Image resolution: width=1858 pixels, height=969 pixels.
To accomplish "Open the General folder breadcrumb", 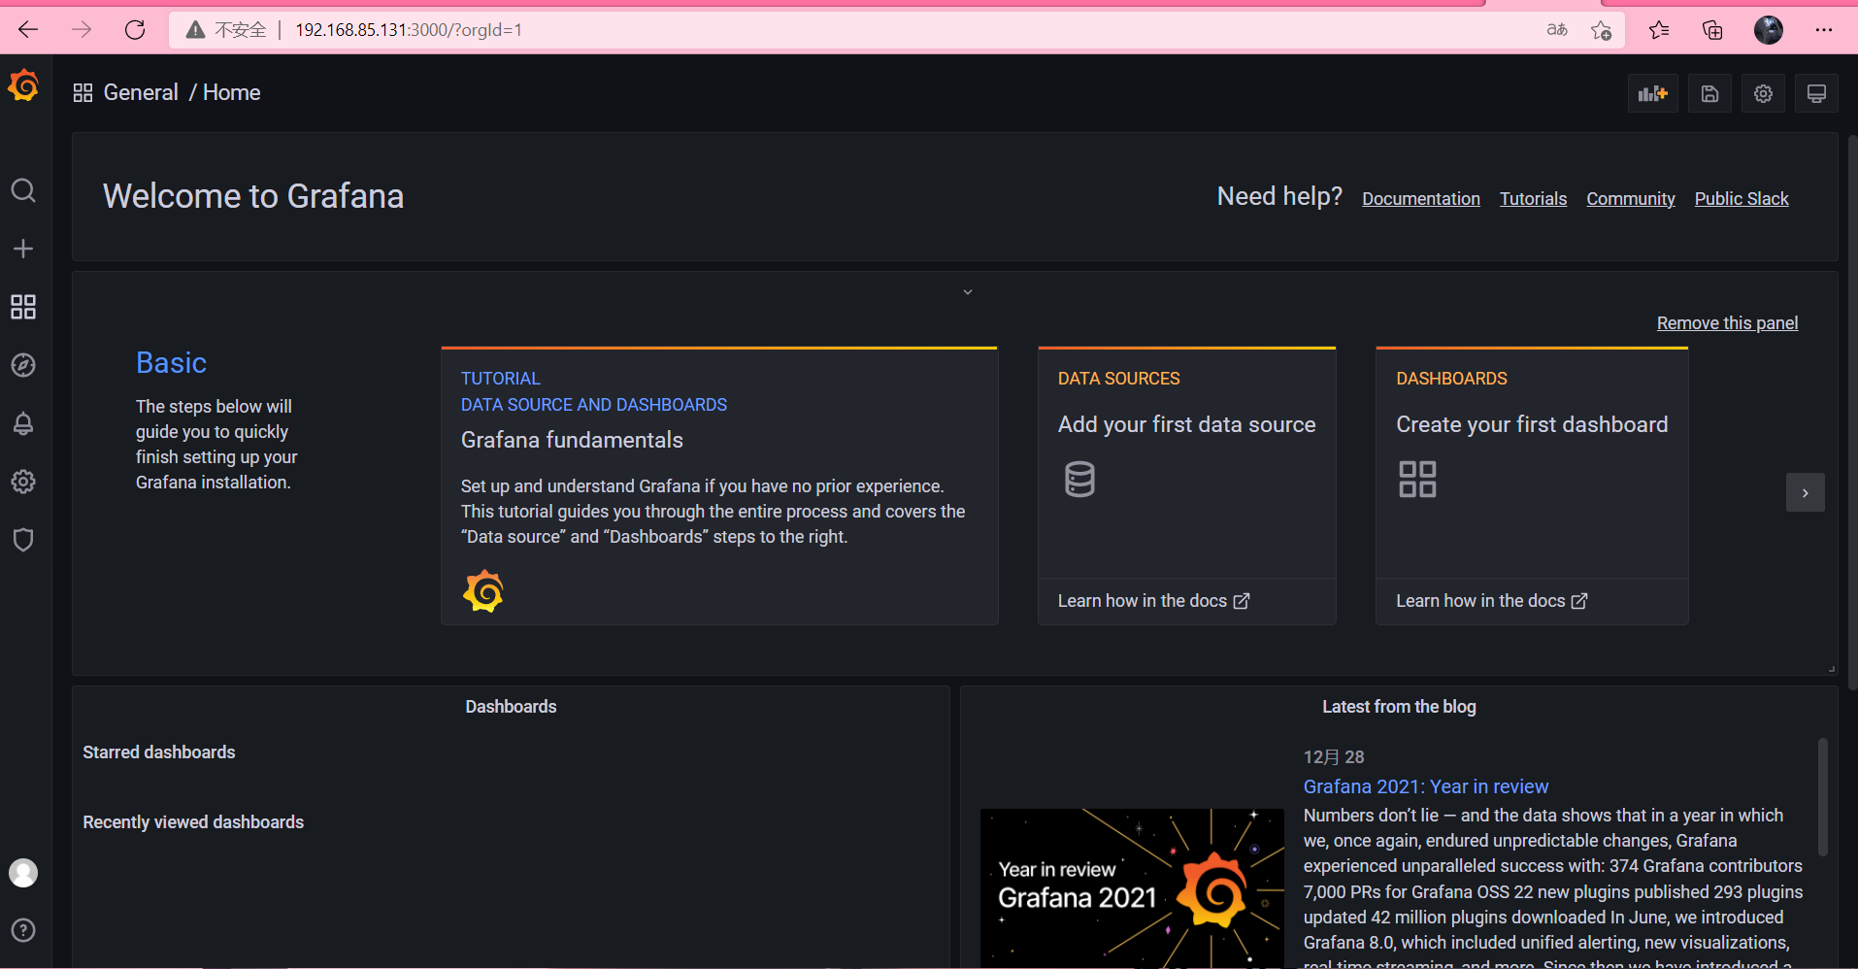I will (141, 92).
